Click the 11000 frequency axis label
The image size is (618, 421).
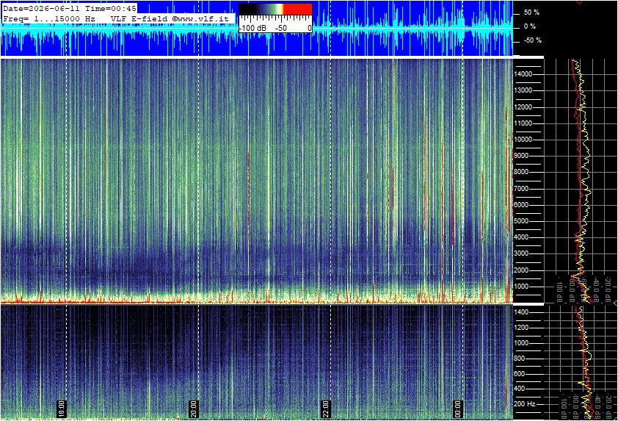tap(523, 123)
